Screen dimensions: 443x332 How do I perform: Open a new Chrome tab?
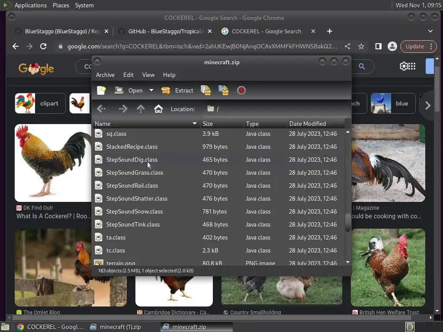pyautogui.click(x=329, y=31)
